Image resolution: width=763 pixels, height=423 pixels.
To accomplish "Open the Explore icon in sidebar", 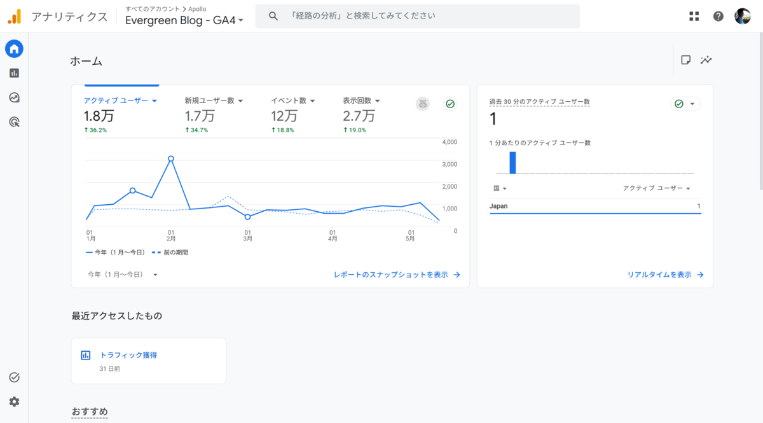I will (14, 97).
